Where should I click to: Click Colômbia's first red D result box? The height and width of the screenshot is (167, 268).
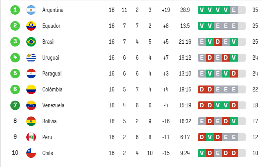coord(202,89)
